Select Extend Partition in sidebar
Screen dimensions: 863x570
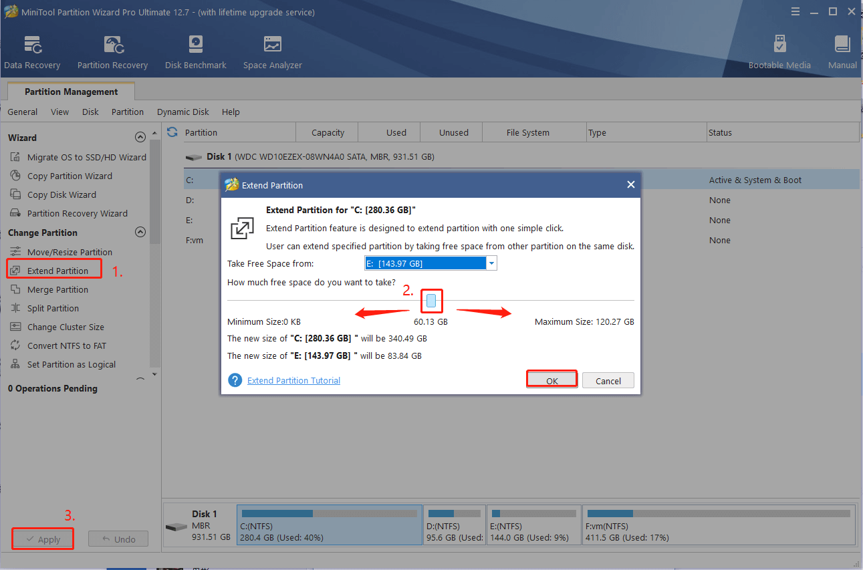[54, 270]
